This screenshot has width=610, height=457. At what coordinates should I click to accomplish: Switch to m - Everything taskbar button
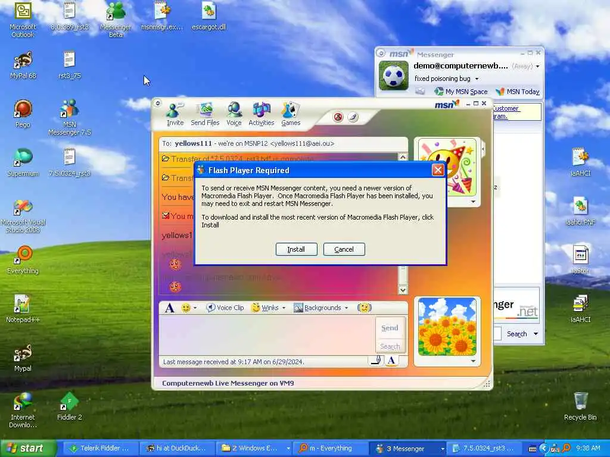tap(330, 449)
